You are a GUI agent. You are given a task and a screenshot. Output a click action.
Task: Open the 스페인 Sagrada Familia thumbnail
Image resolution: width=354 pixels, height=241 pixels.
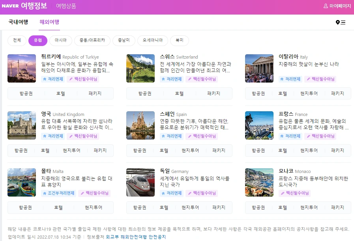pyautogui.click(x=140, y=125)
